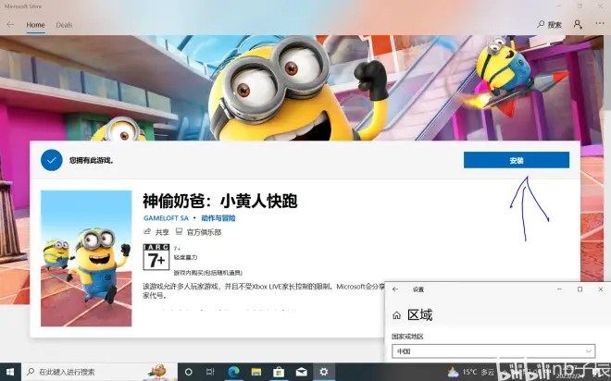
Task: Open the Store three-dot more menu
Action: [x=599, y=25]
